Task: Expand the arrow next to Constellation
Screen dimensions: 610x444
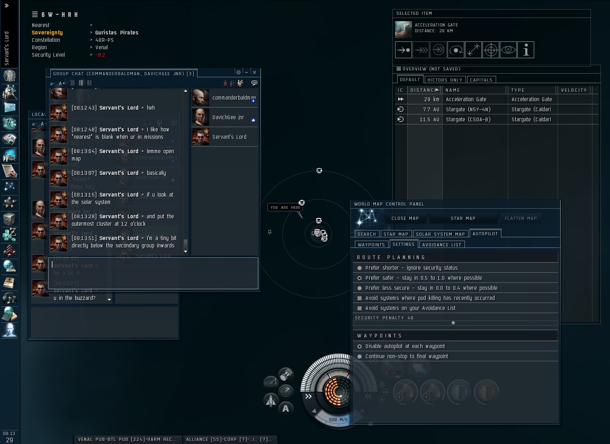Action: click(92, 40)
